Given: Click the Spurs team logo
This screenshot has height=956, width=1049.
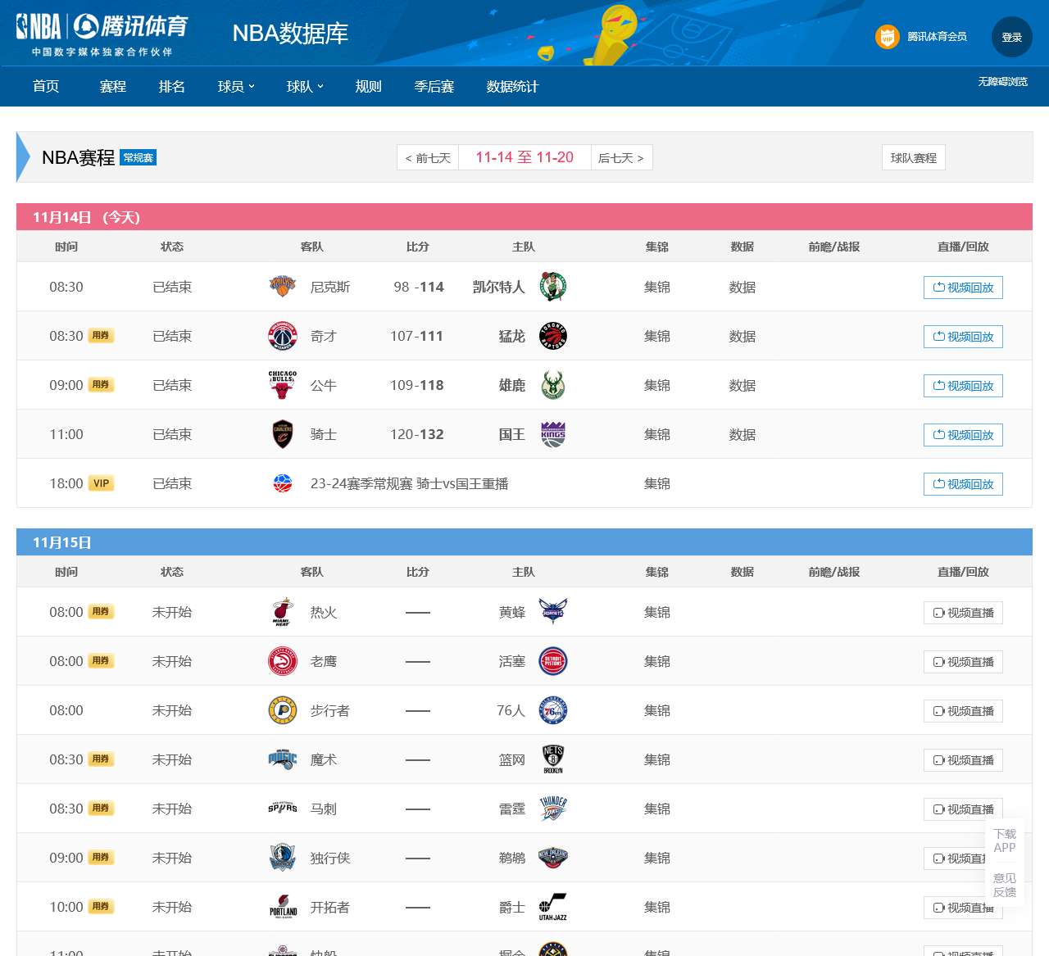Looking at the screenshot, I should pyautogui.click(x=283, y=809).
